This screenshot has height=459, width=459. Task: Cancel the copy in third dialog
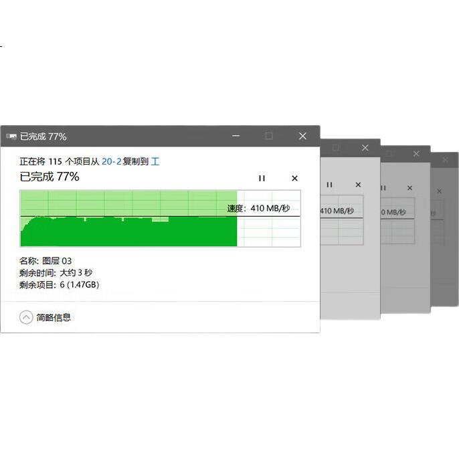click(409, 188)
